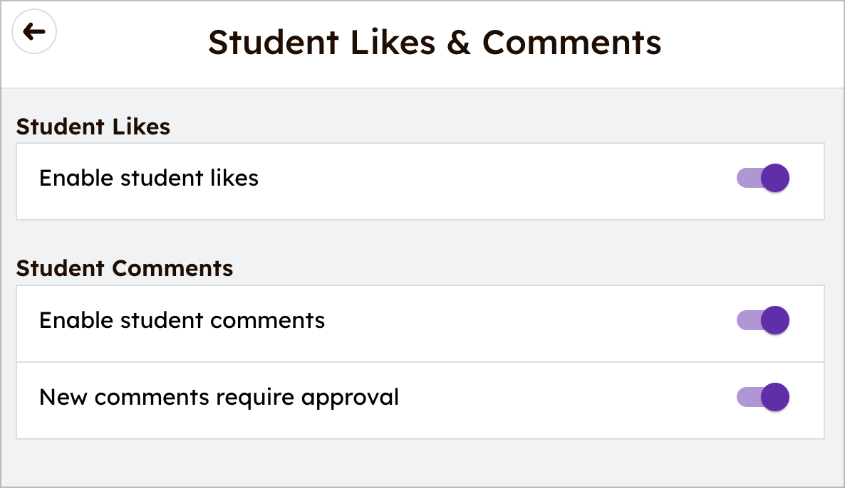This screenshot has width=845, height=488.
Task: Click the purple knob of the student likes switch
Action: coord(774,178)
